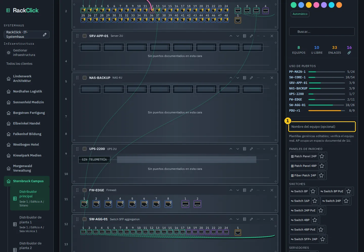Favorite the Patch Panel 24P template star
364x252 pixels.
coord(322,156)
